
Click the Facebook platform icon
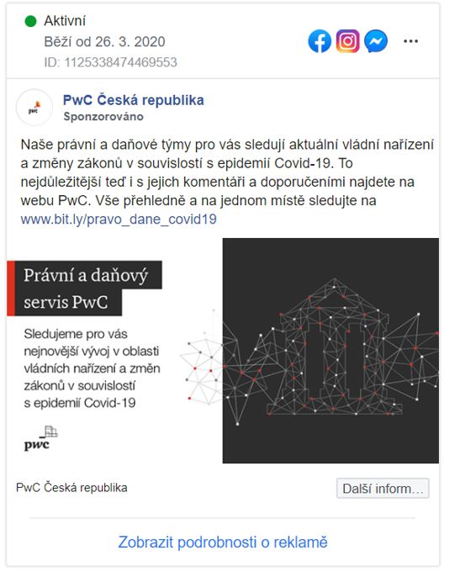click(320, 41)
